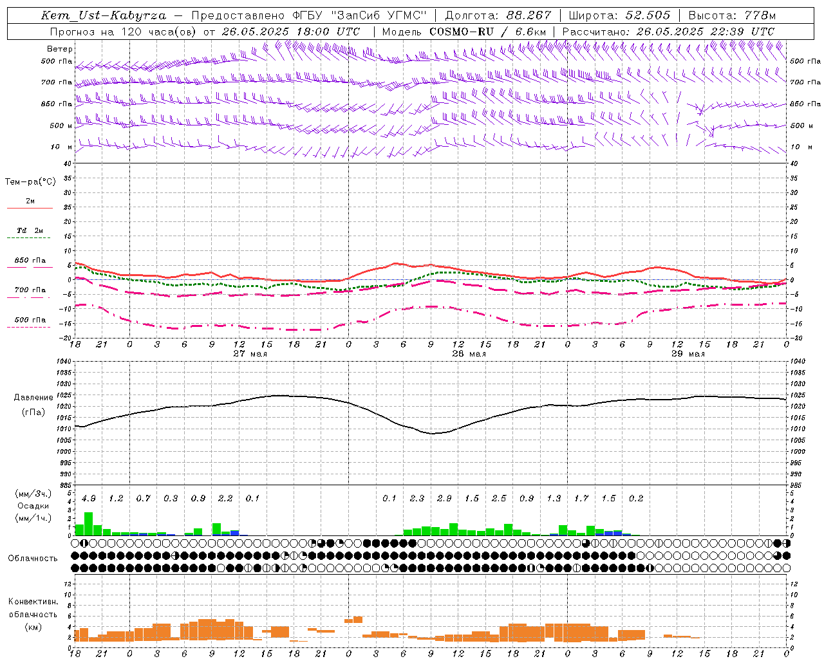Click the elevation text Высота: 778м
The image size is (824, 659).
tap(732, 15)
